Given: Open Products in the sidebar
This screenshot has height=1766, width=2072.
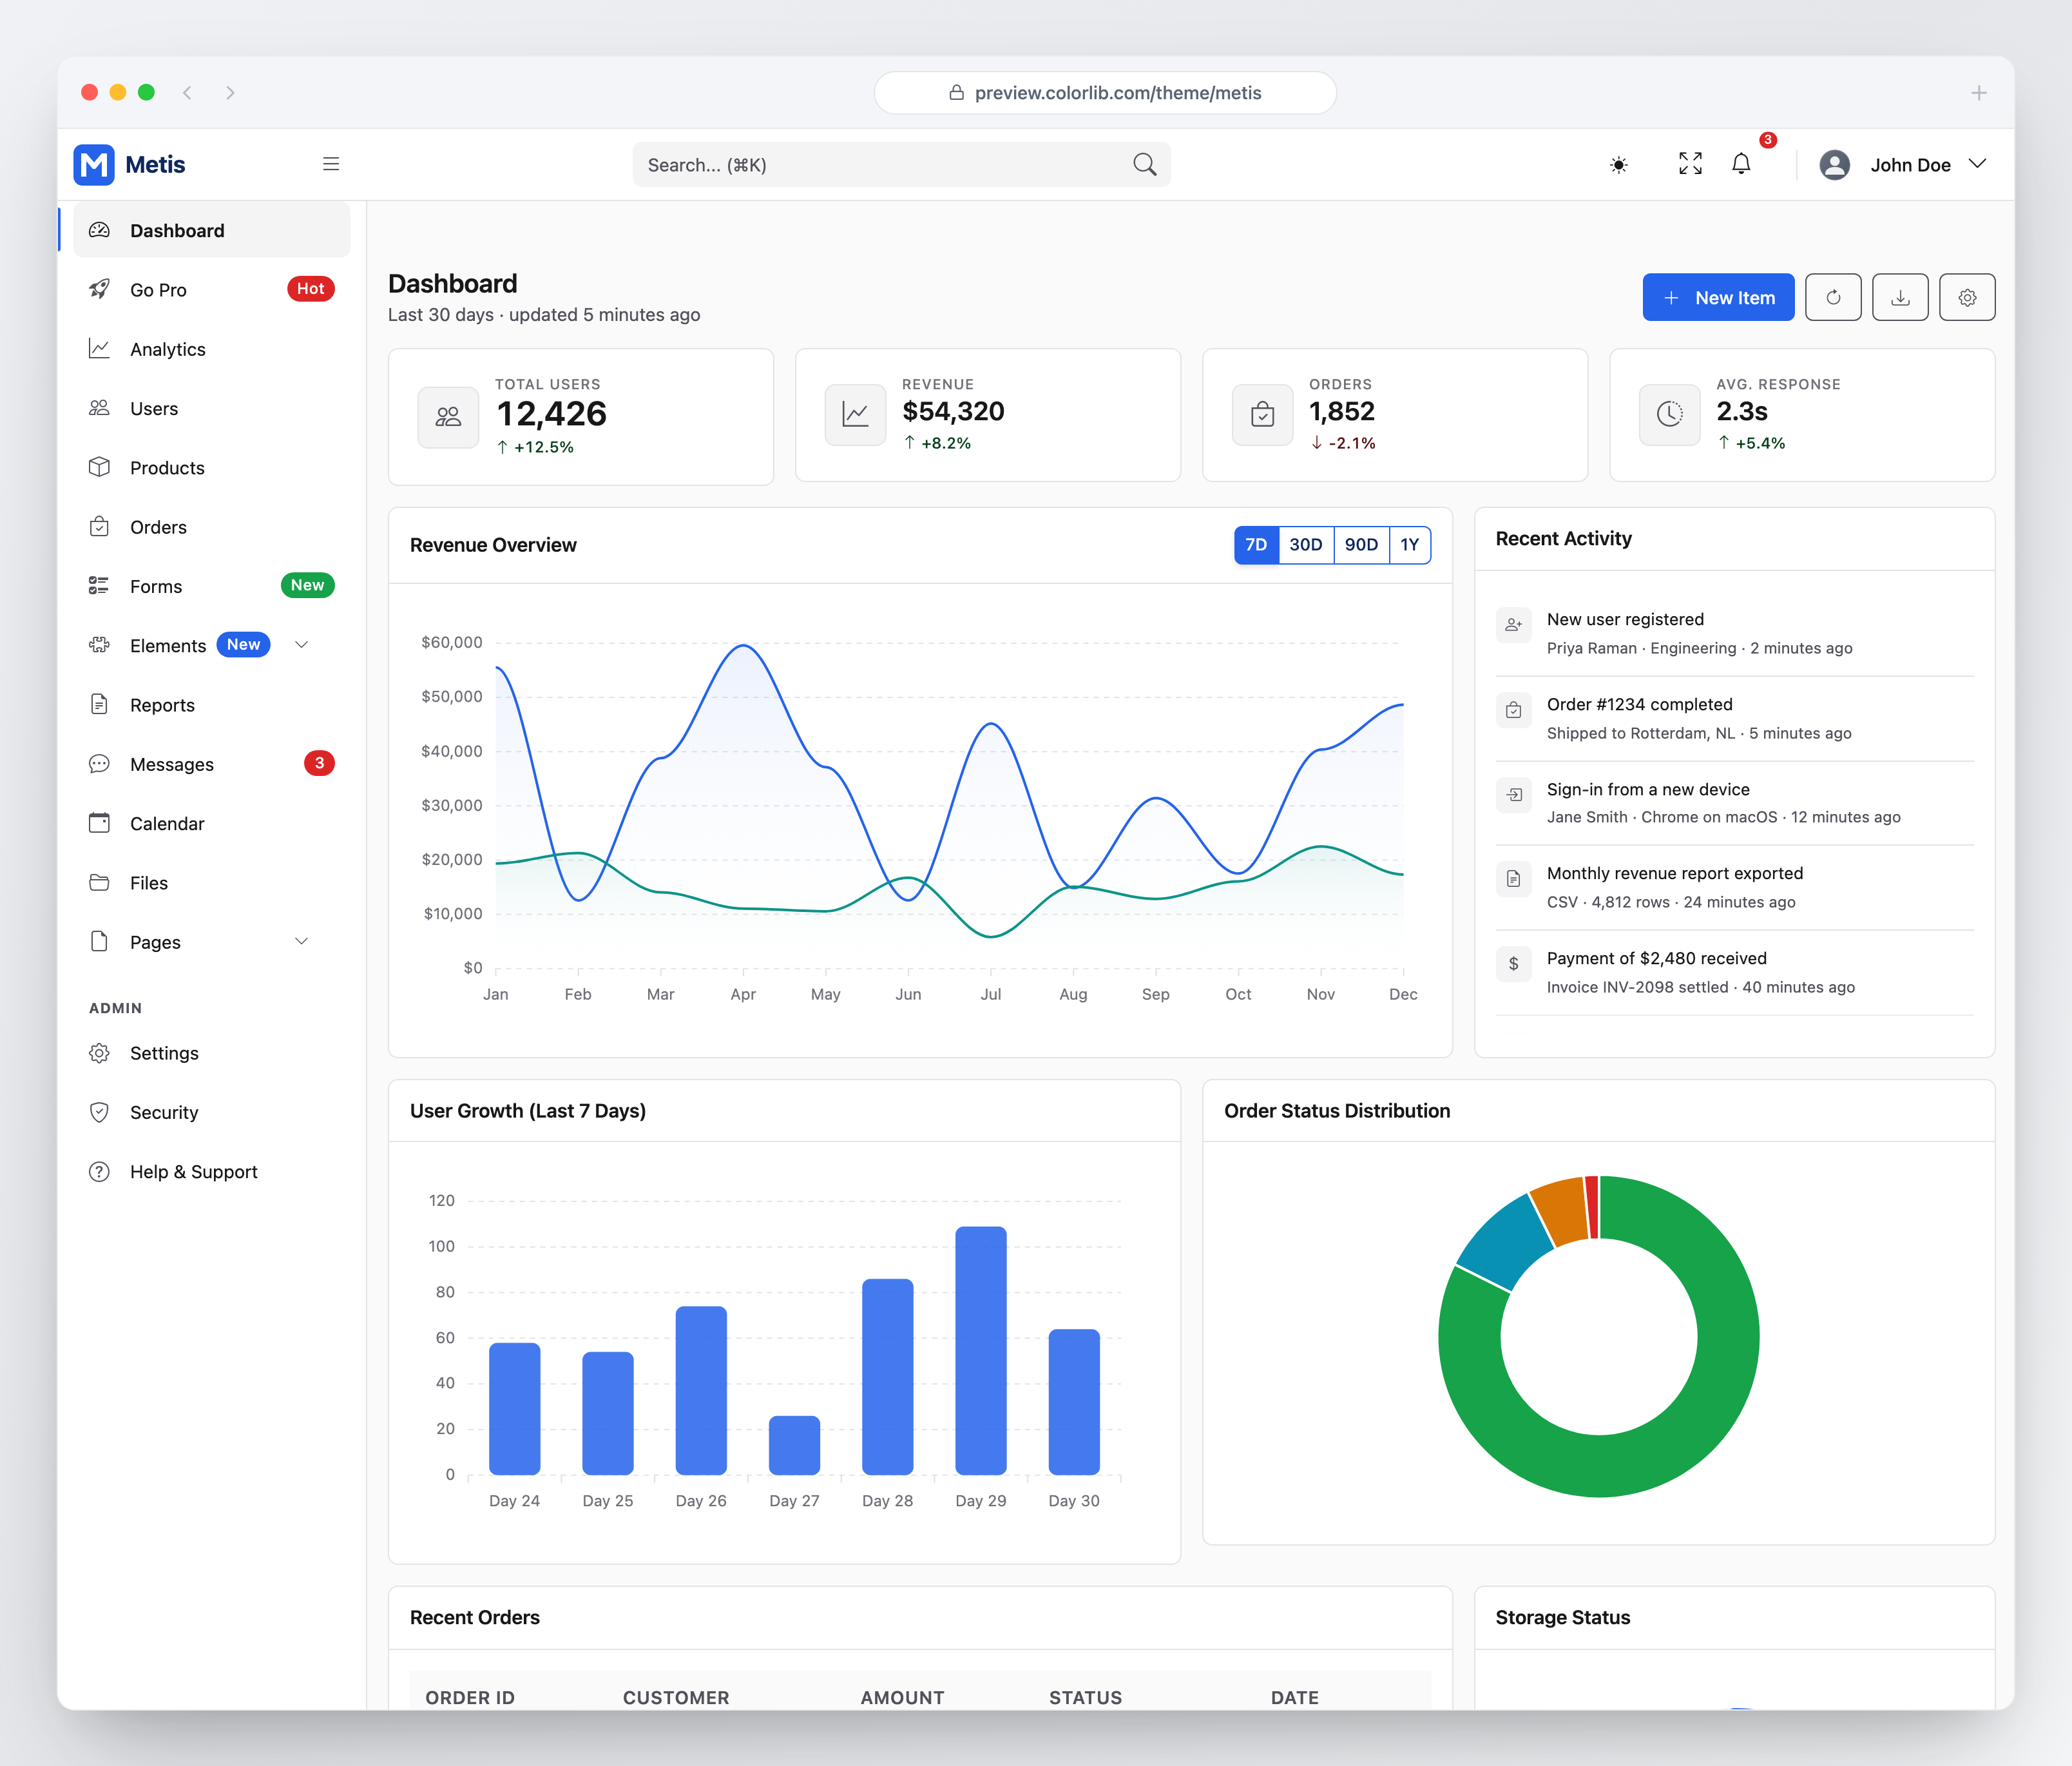Looking at the screenshot, I should [212, 467].
